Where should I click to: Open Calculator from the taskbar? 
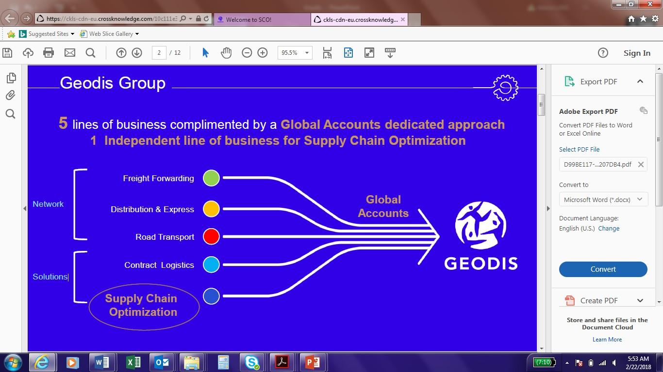[223, 362]
